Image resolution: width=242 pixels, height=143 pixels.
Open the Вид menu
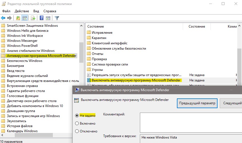36,11
